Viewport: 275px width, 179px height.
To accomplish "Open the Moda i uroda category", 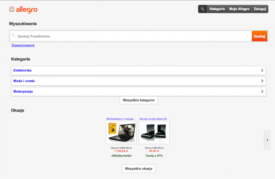I will (x=138, y=81).
